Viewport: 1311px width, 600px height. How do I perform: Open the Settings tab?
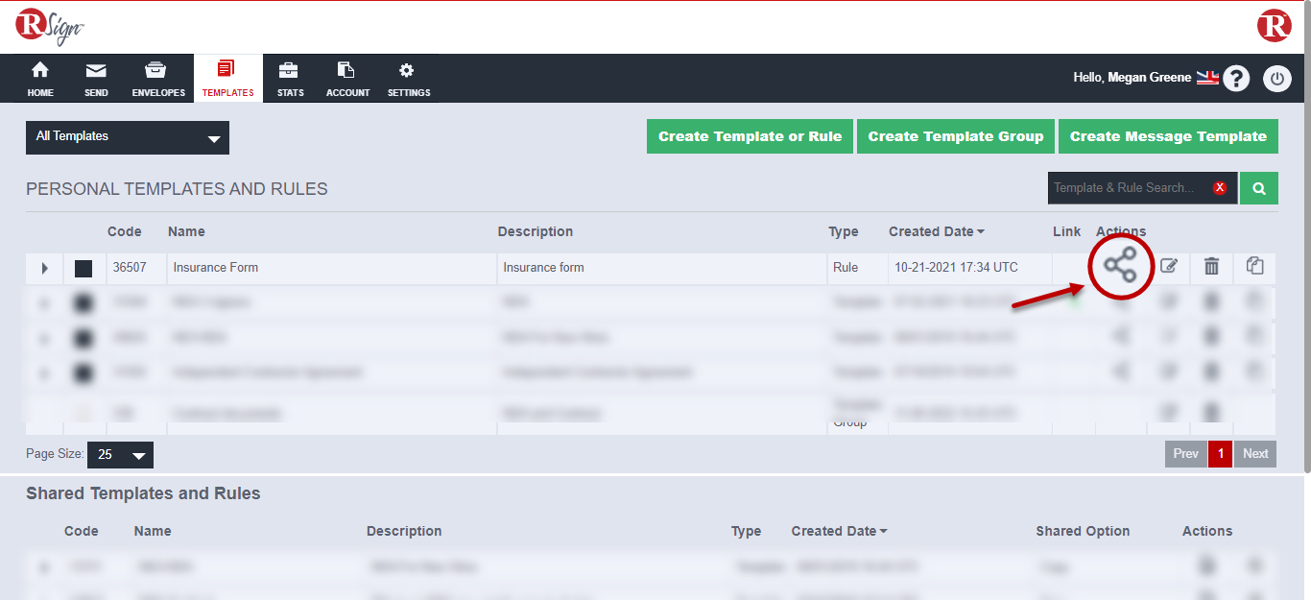(409, 80)
